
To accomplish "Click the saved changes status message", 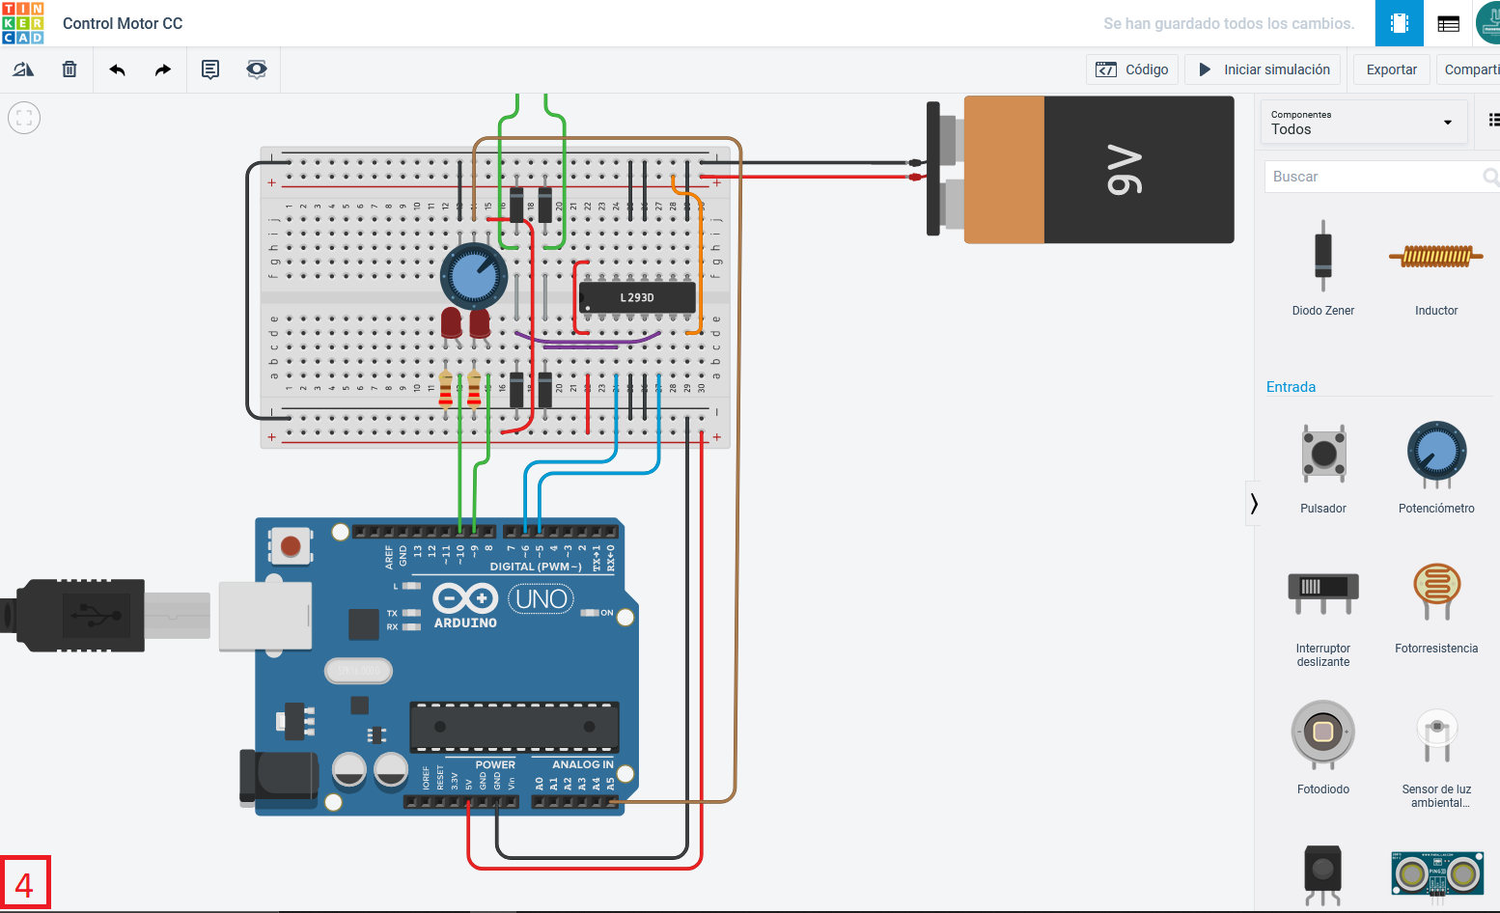I will coord(1229,23).
